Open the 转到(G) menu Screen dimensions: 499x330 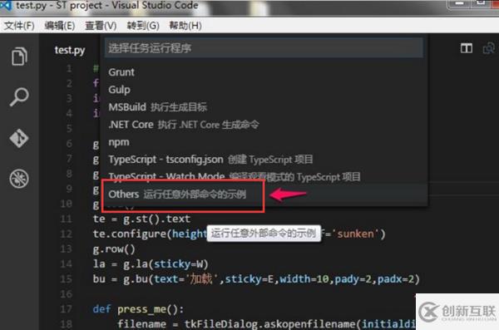click(x=143, y=26)
